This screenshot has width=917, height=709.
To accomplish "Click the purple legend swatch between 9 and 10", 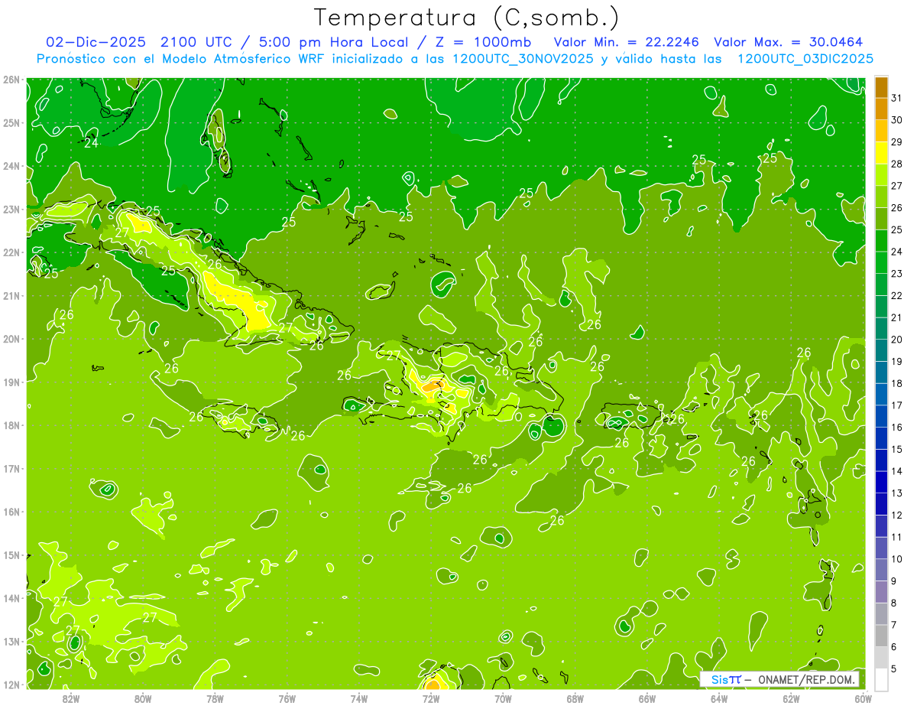I will pos(881,569).
